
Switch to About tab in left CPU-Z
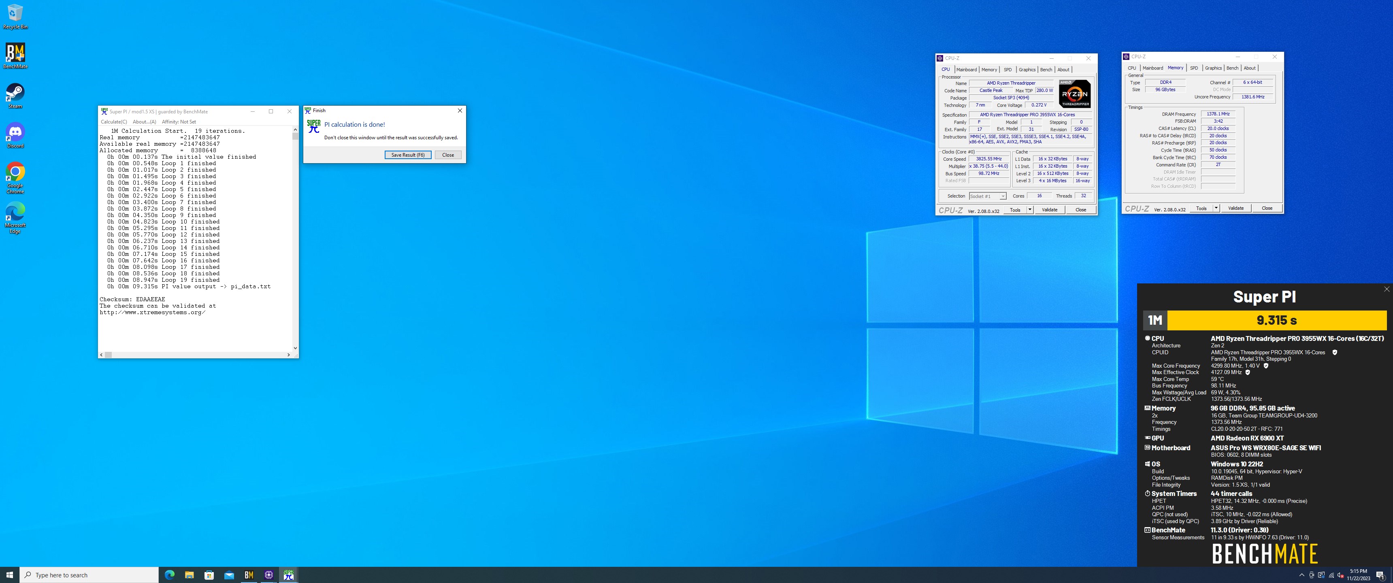tap(1063, 70)
